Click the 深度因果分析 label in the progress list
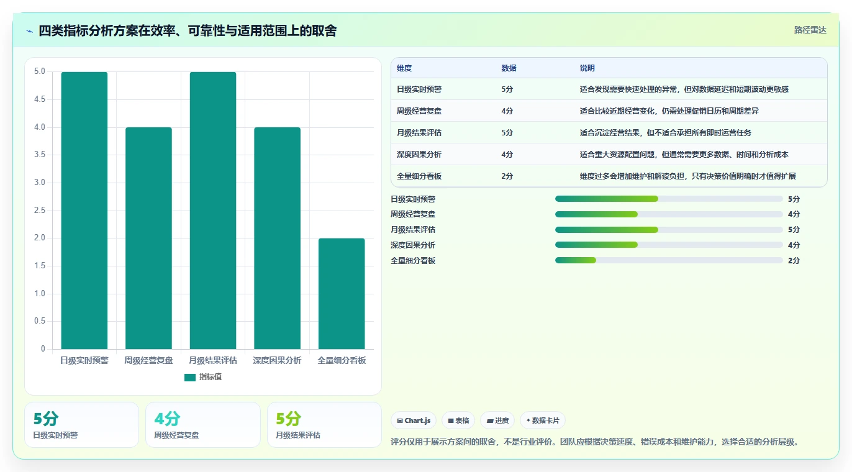852x472 pixels. click(413, 246)
